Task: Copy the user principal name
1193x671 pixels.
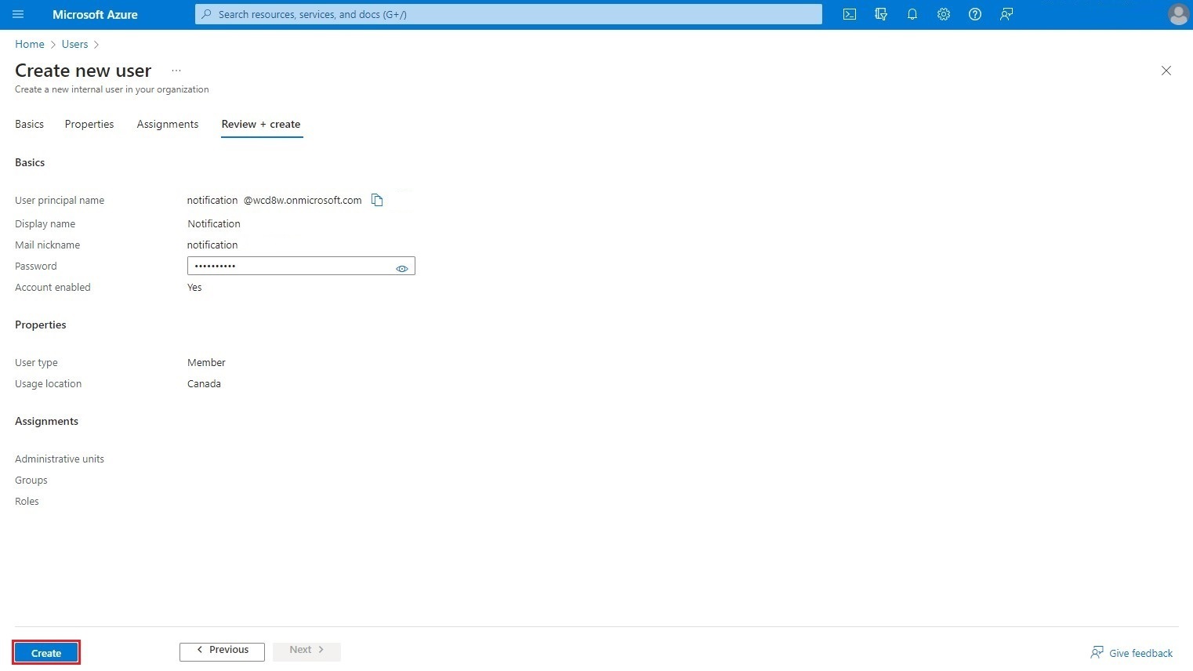Action: [377, 200]
